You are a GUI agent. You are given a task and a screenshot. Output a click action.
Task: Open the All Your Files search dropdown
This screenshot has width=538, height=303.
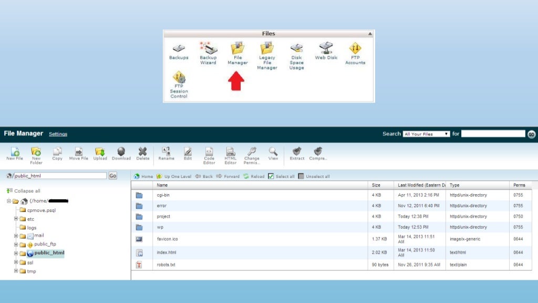pos(426,134)
